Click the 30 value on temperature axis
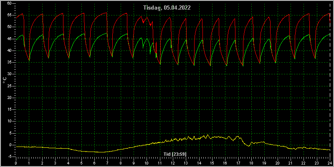The image size is (334, 167). point(9,74)
